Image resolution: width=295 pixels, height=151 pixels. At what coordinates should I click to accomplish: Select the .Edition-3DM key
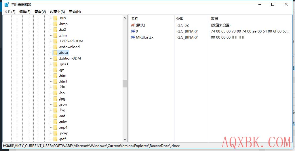click(x=70, y=58)
